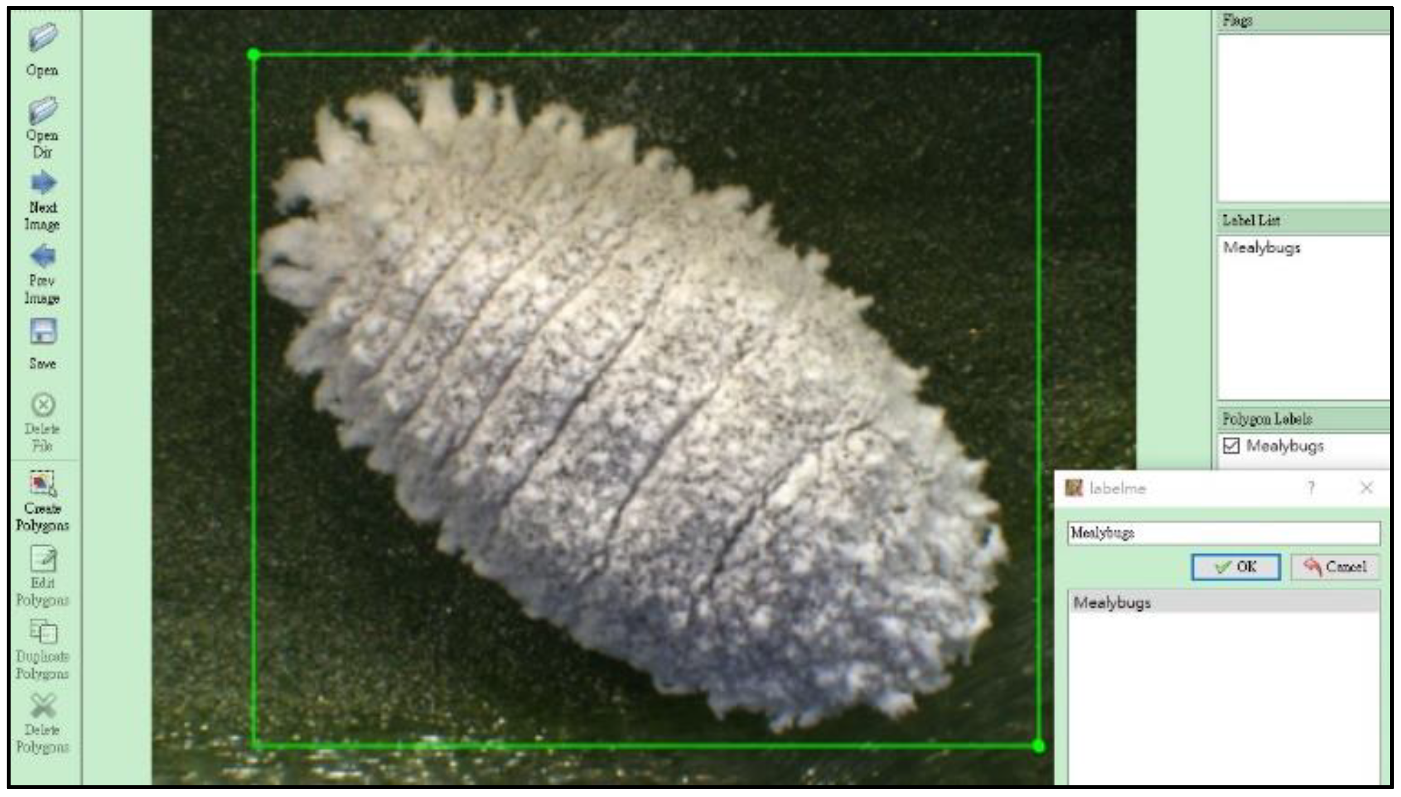
Task: Select Mealybugs in the Label List panel
Action: coord(1261,247)
